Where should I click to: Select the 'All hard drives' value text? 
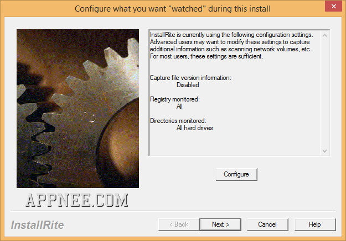point(195,128)
